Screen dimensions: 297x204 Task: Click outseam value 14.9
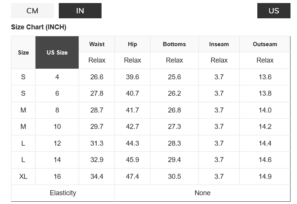coord(265,177)
